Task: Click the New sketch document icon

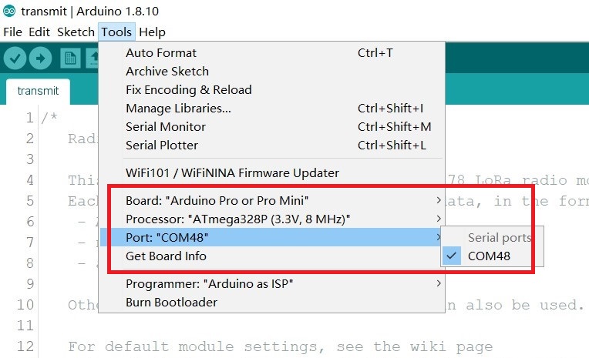Action: (x=70, y=59)
